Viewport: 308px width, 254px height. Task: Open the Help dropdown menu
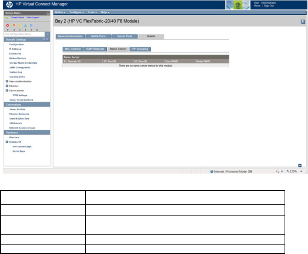pyautogui.click(x=105, y=12)
